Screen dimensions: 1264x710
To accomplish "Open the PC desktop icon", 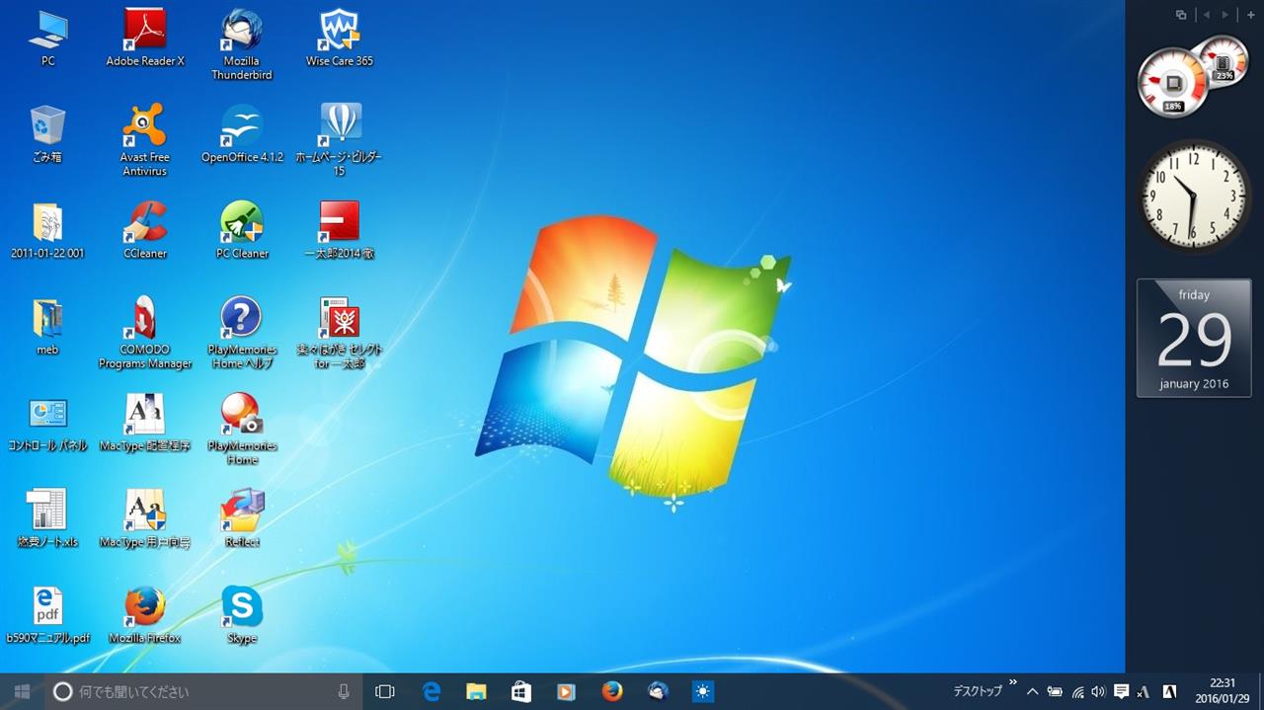I will pos(47,38).
